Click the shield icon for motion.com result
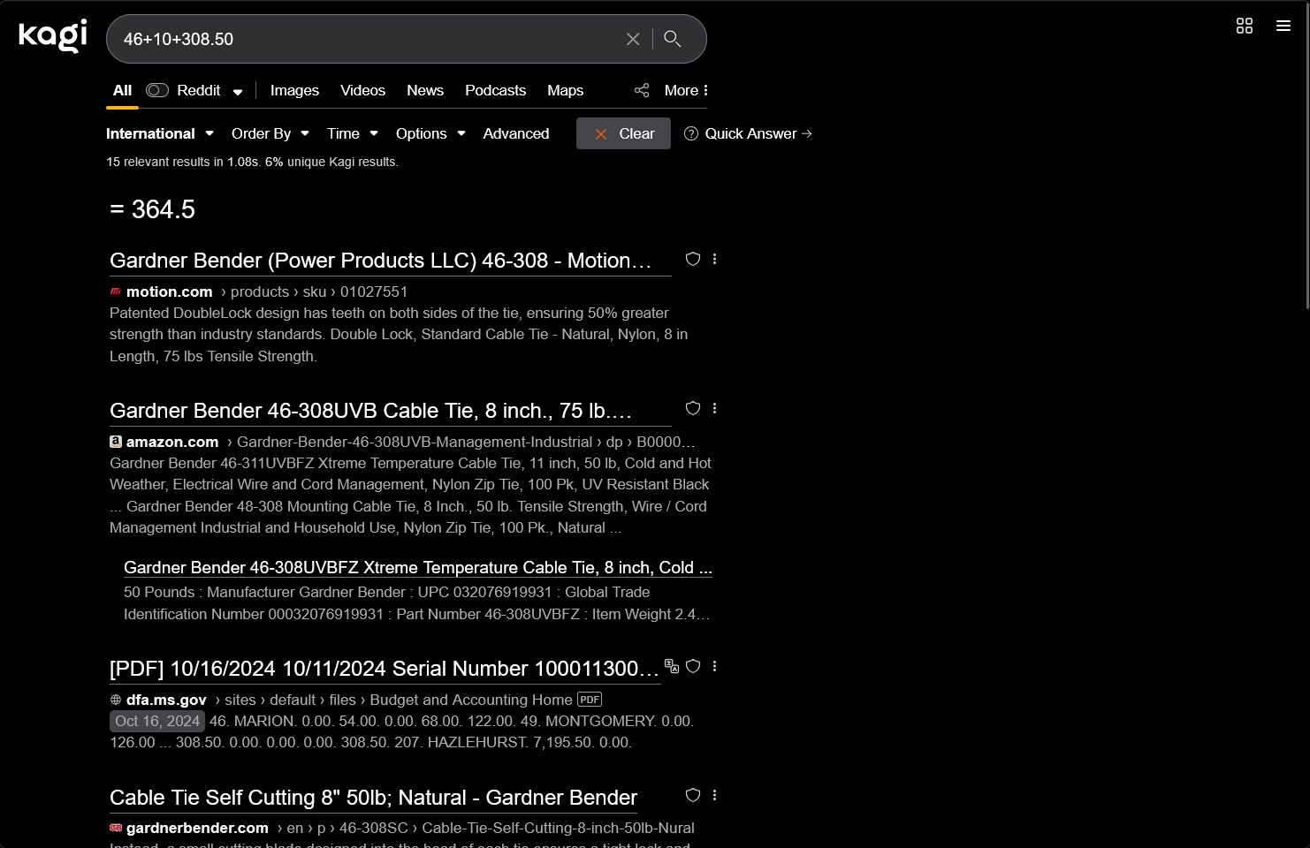 (x=693, y=259)
